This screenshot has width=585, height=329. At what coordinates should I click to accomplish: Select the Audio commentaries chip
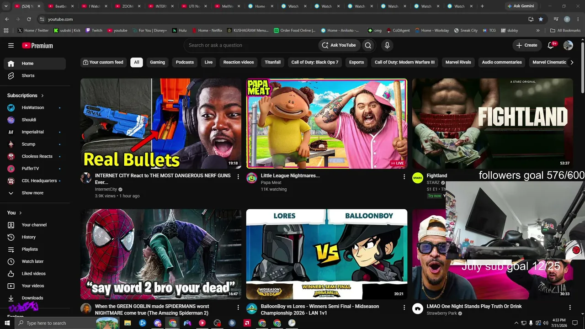click(x=502, y=62)
